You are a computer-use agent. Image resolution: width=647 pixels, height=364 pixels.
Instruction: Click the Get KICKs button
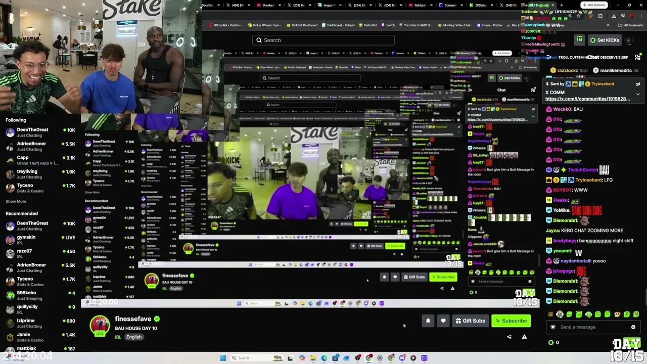(x=604, y=40)
